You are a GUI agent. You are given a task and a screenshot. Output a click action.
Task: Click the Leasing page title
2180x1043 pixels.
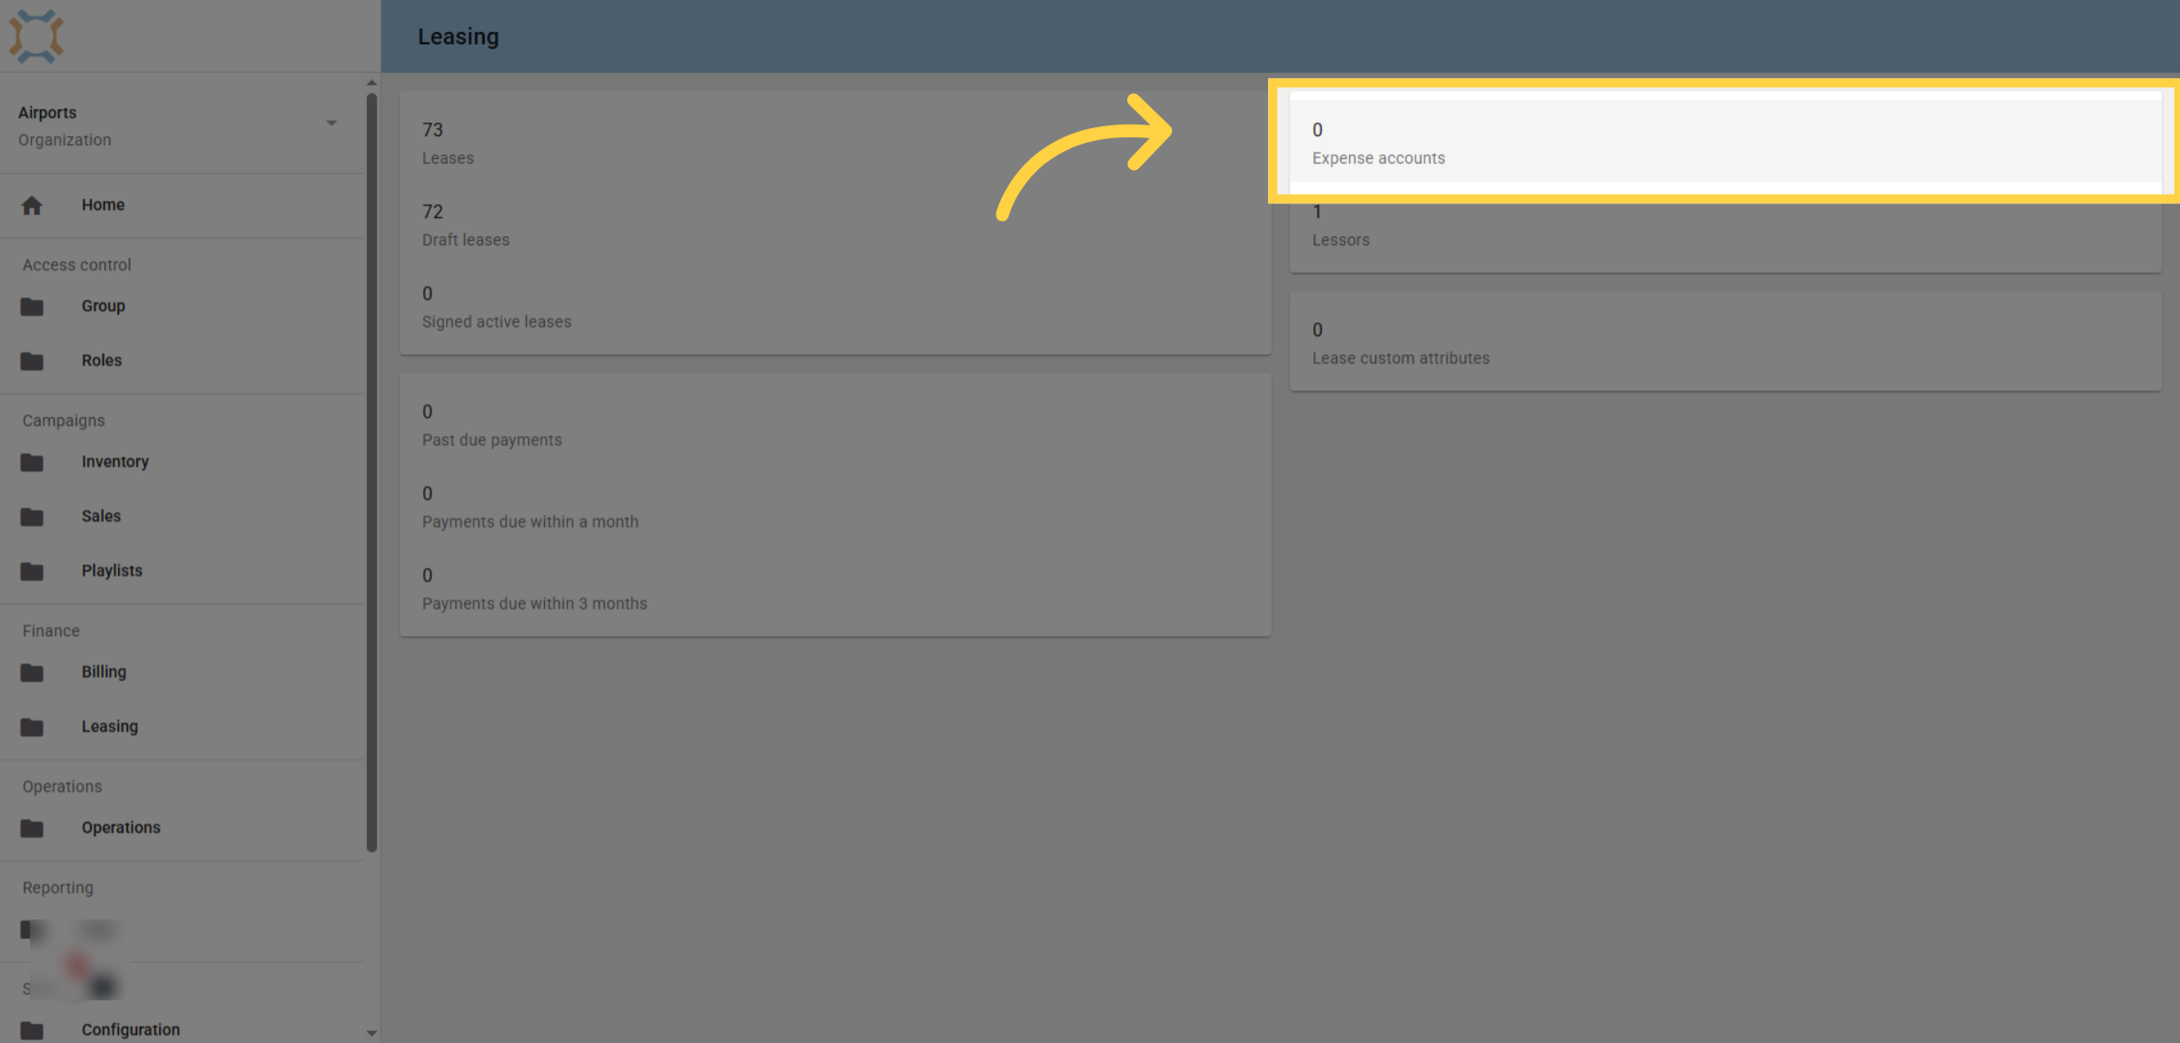click(x=458, y=36)
